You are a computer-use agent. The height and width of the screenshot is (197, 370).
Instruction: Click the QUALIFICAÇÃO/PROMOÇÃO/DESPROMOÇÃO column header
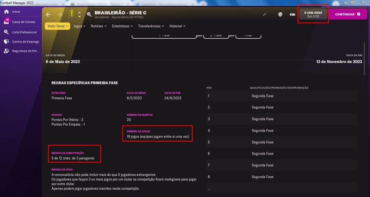click(279, 88)
